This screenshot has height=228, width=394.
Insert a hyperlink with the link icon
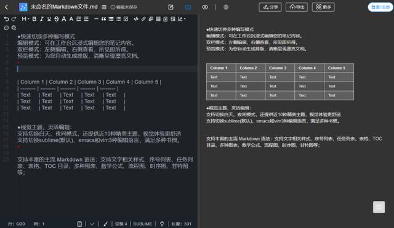click(143, 19)
